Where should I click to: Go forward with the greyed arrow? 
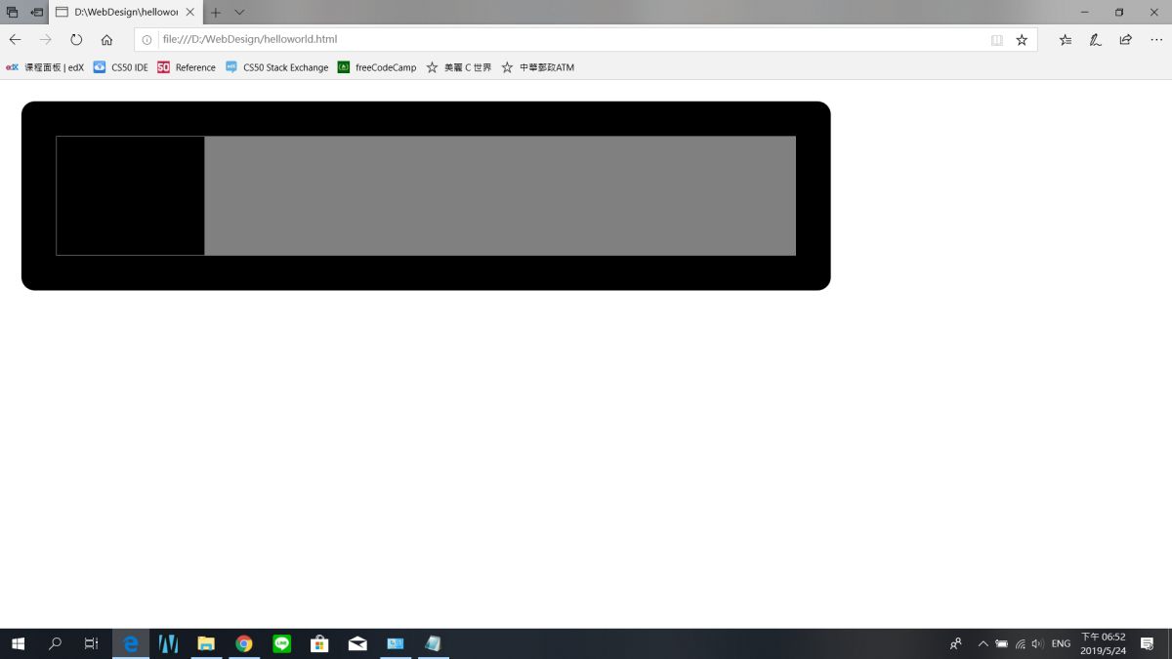point(46,40)
